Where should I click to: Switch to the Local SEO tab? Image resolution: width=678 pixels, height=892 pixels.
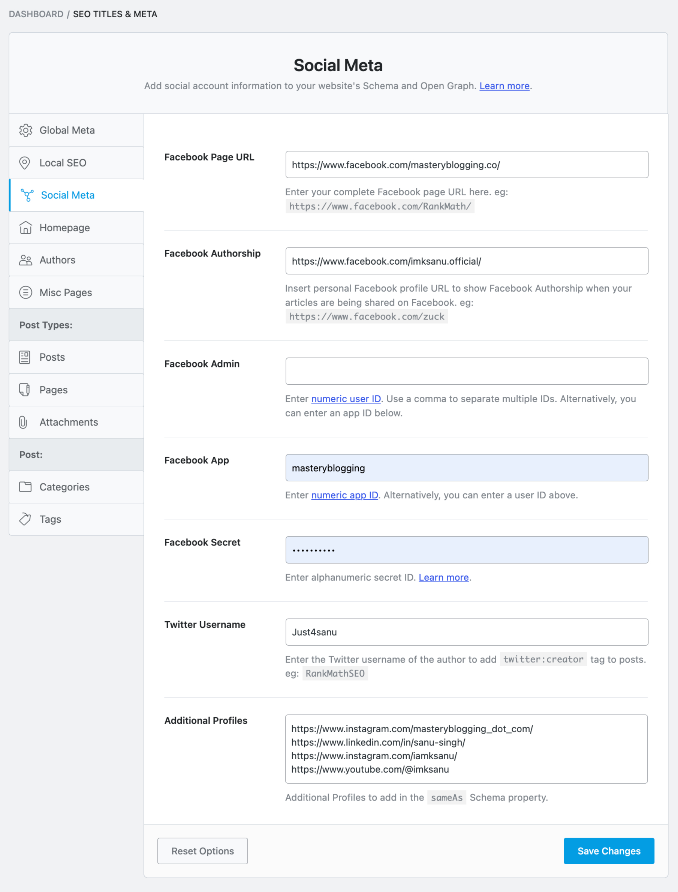(x=76, y=163)
